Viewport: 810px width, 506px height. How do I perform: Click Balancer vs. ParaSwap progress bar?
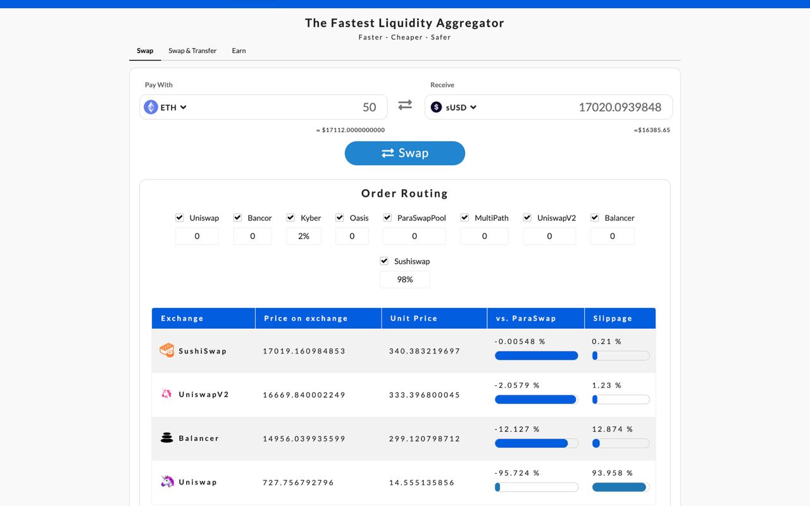pos(537,443)
